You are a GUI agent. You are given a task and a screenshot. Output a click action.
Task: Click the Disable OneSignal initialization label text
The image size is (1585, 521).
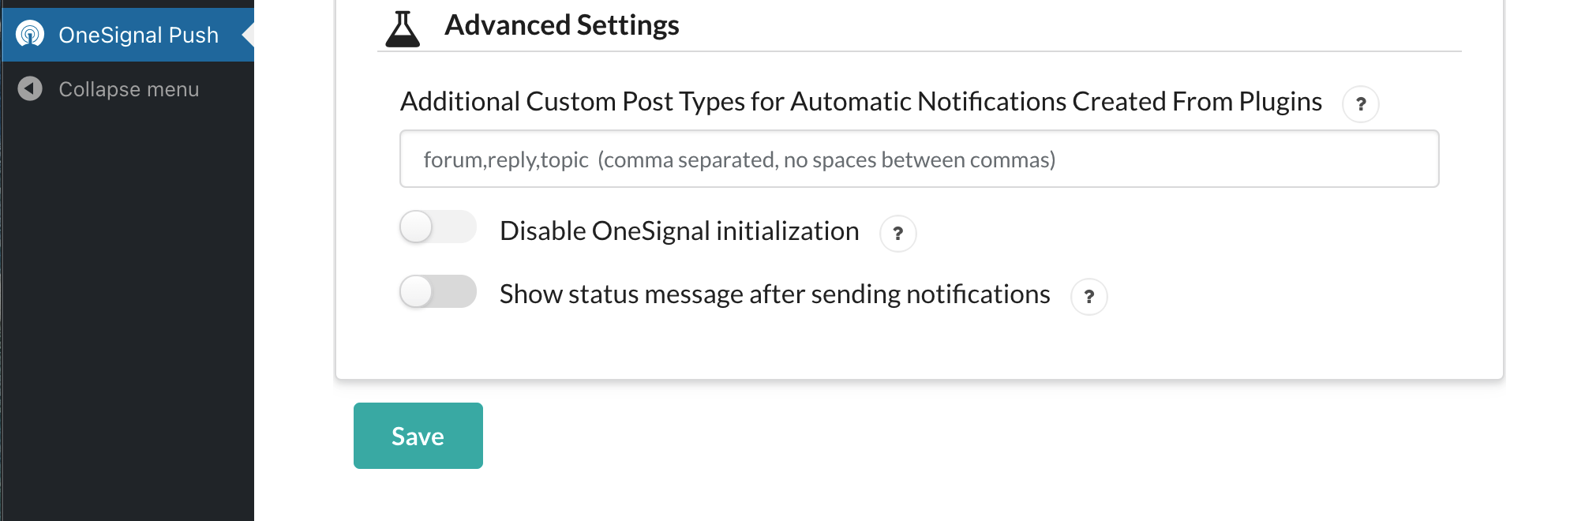(x=679, y=231)
